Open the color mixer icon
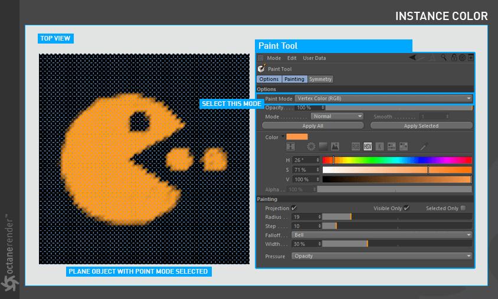The image size is (498, 299). coord(392,147)
